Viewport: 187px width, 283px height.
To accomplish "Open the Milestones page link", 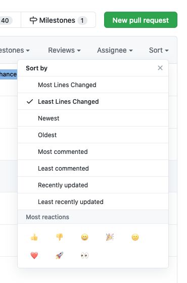I will (x=58, y=20).
